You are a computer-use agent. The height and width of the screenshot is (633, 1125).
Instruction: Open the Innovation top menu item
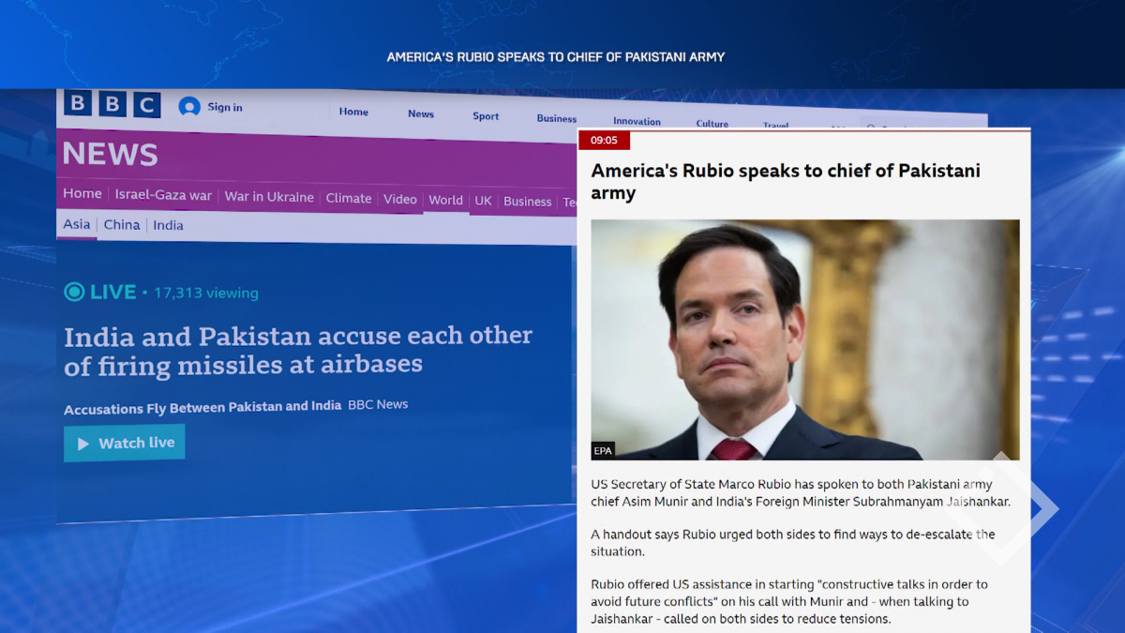637,121
